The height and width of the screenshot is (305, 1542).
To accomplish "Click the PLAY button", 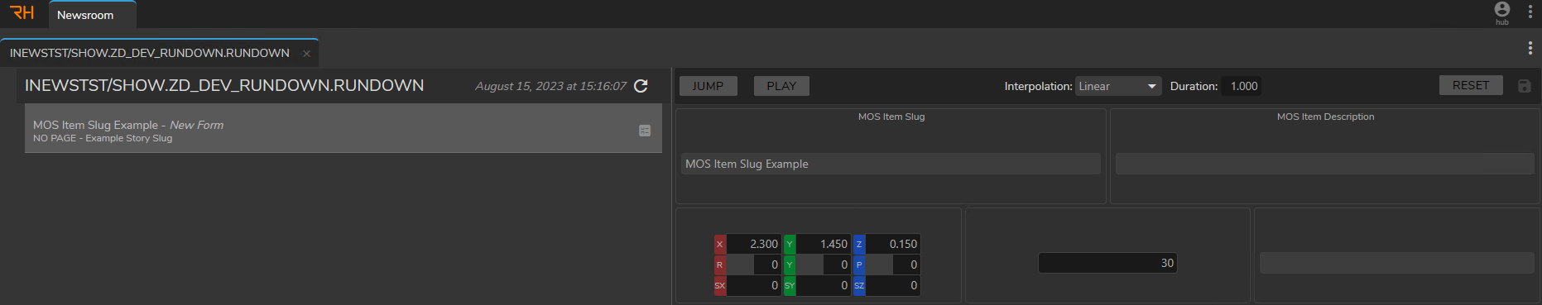I will click(x=781, y=86).
